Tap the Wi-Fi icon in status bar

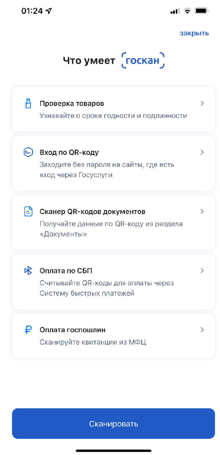(x=187, y=11)
